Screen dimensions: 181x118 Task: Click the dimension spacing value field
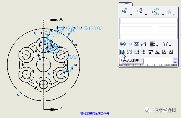(146, 61)
